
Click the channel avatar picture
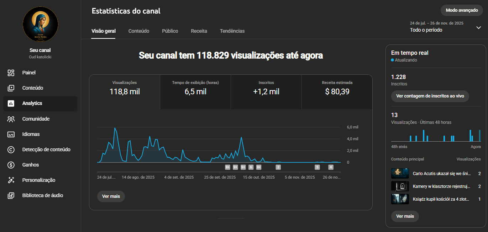point(40,24)
